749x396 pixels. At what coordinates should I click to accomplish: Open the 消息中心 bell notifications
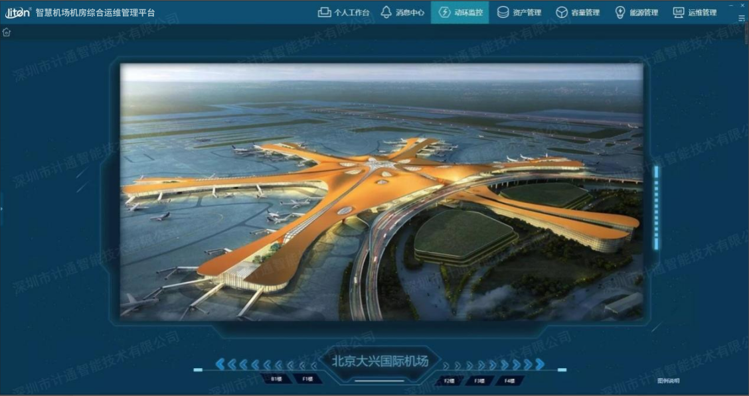coord(402,13)
